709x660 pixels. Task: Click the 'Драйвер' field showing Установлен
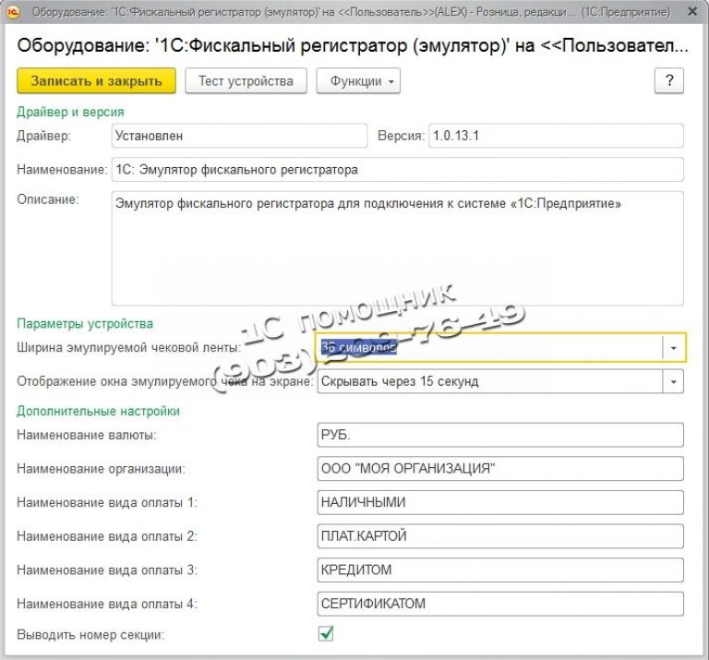tap(238, 136)
